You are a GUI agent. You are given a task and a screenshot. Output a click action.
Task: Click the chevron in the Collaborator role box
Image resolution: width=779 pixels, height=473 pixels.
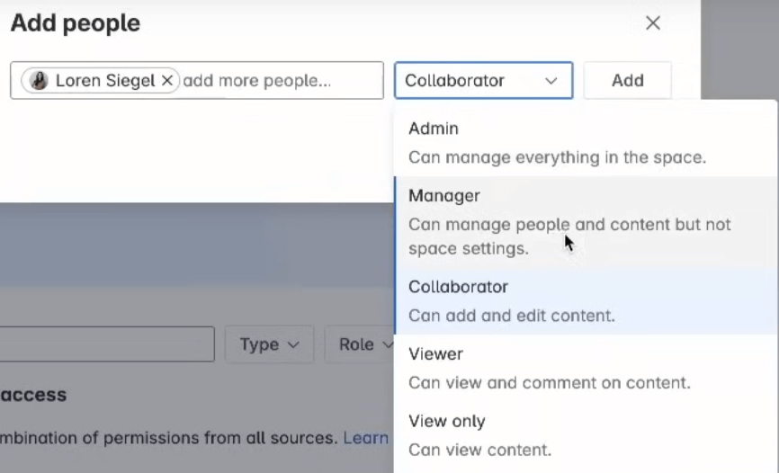pyautogui.click(x=551, y=81)
